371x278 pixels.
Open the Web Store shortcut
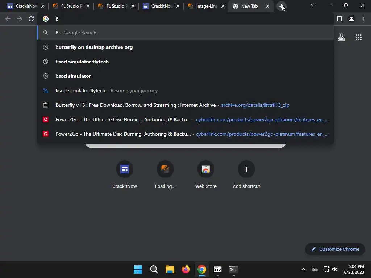pos(206,174)
